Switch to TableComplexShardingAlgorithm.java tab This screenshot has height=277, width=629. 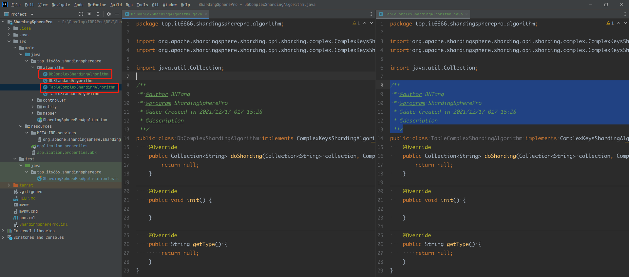coord(424,14)
